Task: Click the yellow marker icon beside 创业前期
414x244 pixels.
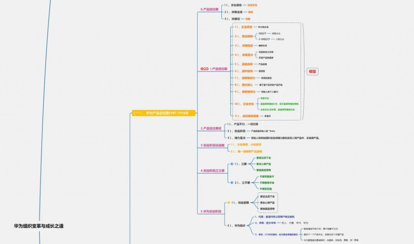Action: point(229,202)
